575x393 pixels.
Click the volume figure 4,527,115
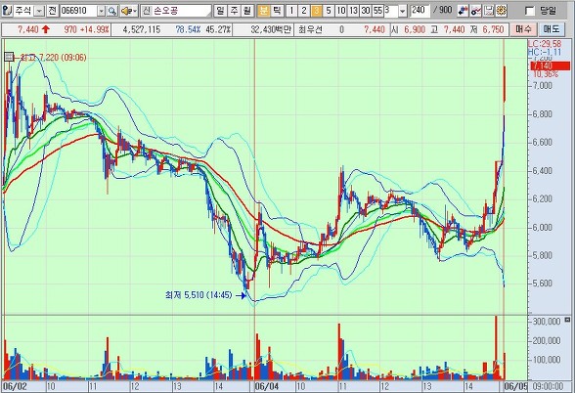[142, 29]
